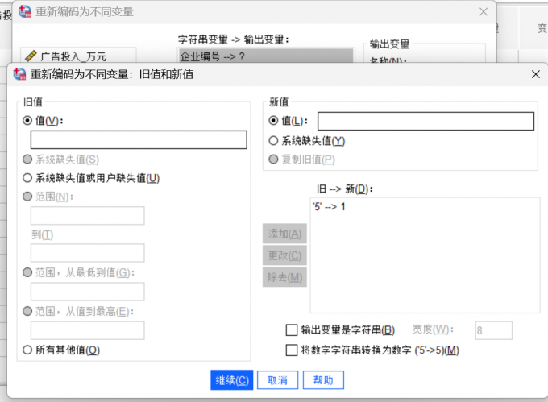This screenshot has width=548, height=402.
Task: Select new value 系统缺失值(Y) option
Action: [x=273, y=141]
